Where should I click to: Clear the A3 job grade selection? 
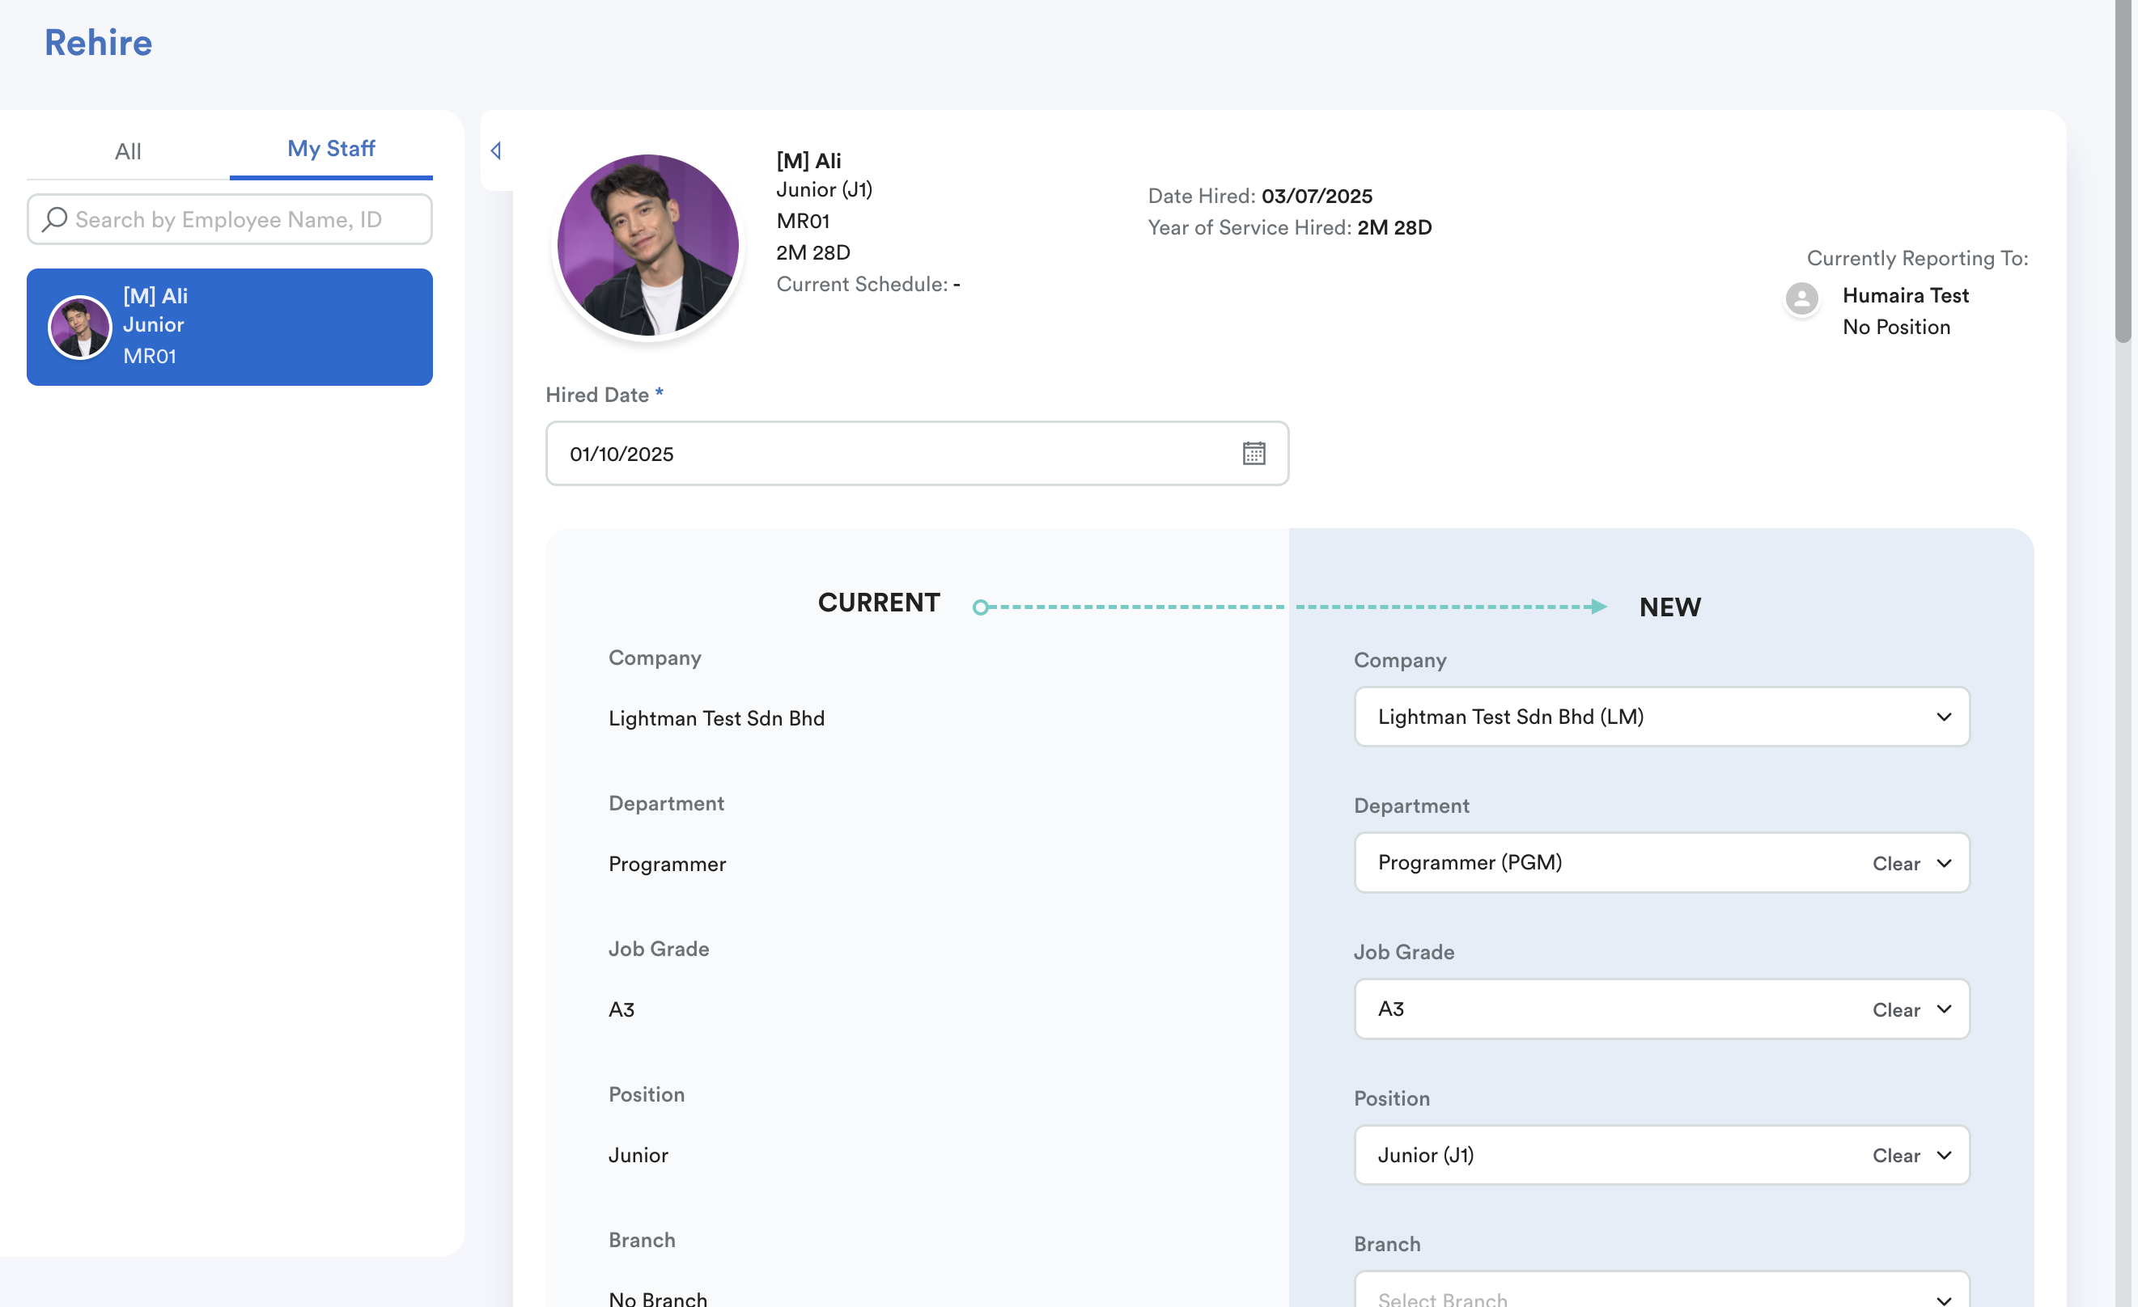[1895, 1009]
